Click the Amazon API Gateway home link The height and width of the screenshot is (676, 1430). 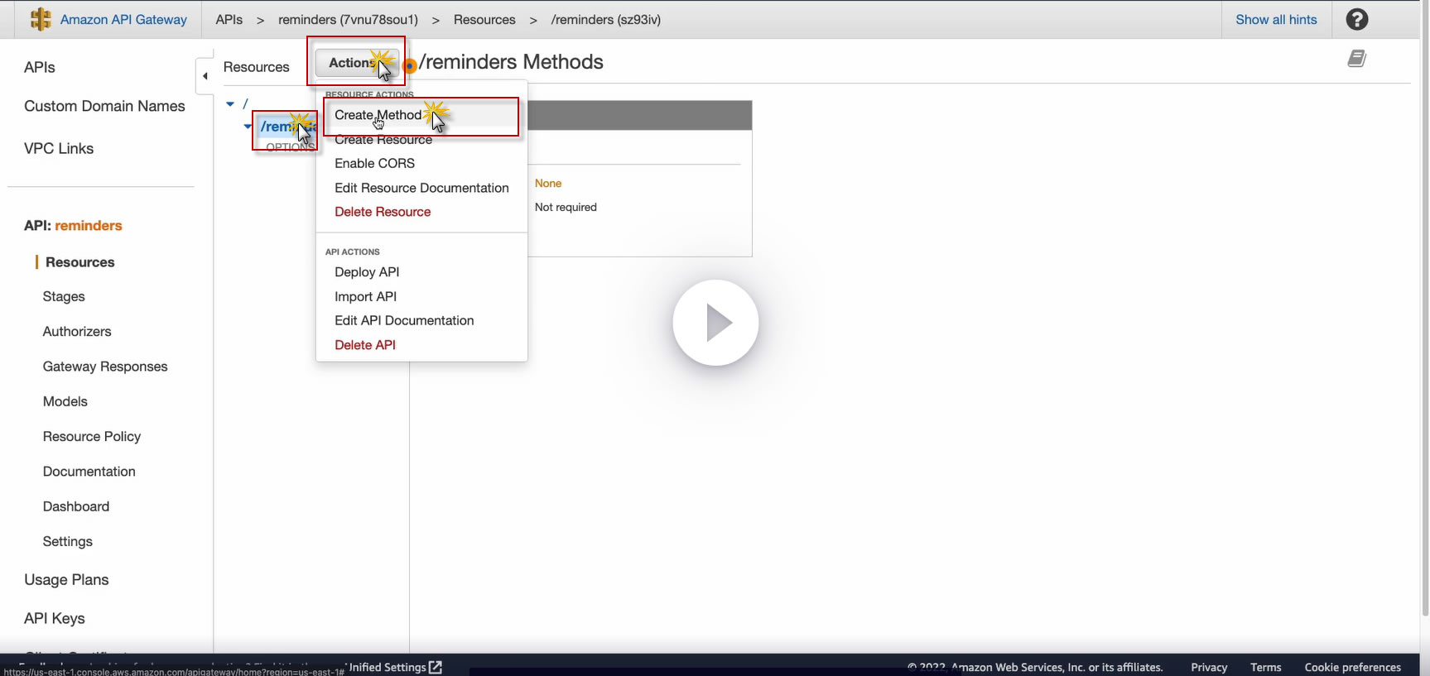tap(123, 19)
